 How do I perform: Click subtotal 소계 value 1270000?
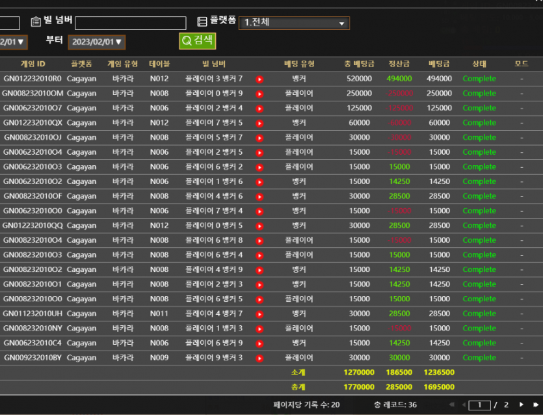[359, 372]
